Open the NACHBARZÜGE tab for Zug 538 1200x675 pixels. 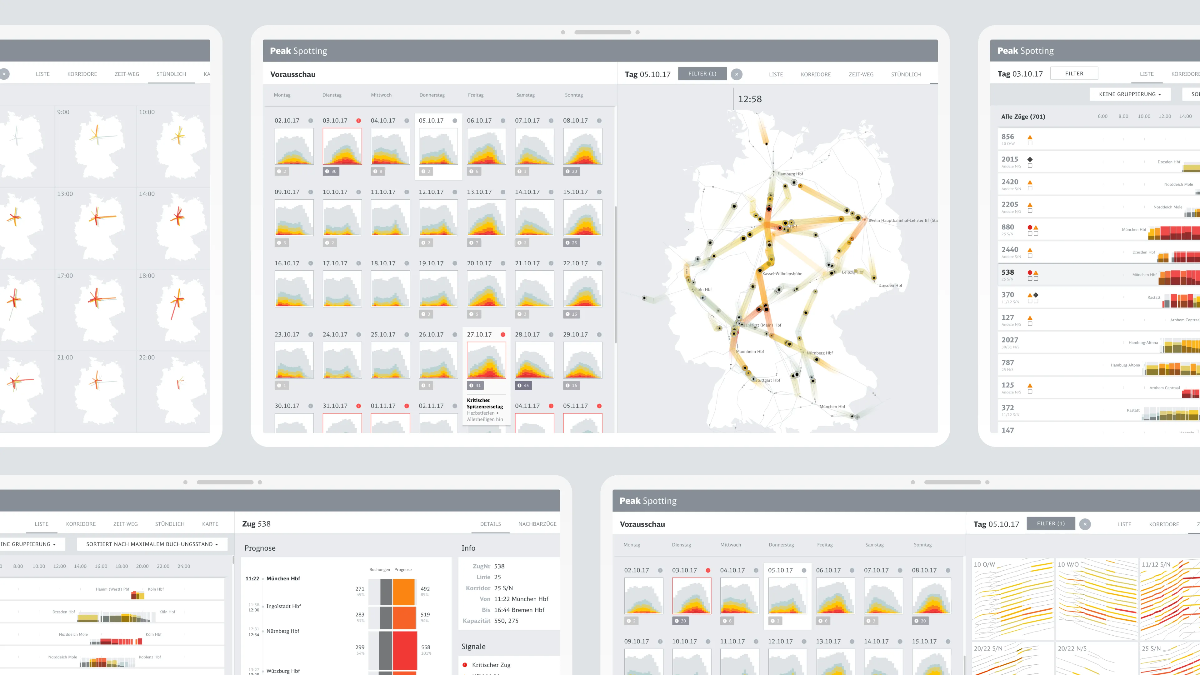tap(537, 524)
